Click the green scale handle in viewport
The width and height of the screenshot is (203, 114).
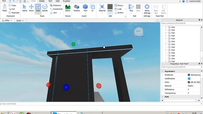(x=73, y=44)
